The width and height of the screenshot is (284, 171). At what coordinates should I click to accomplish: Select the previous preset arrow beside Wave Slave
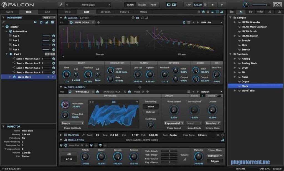[x=67, y=5]
